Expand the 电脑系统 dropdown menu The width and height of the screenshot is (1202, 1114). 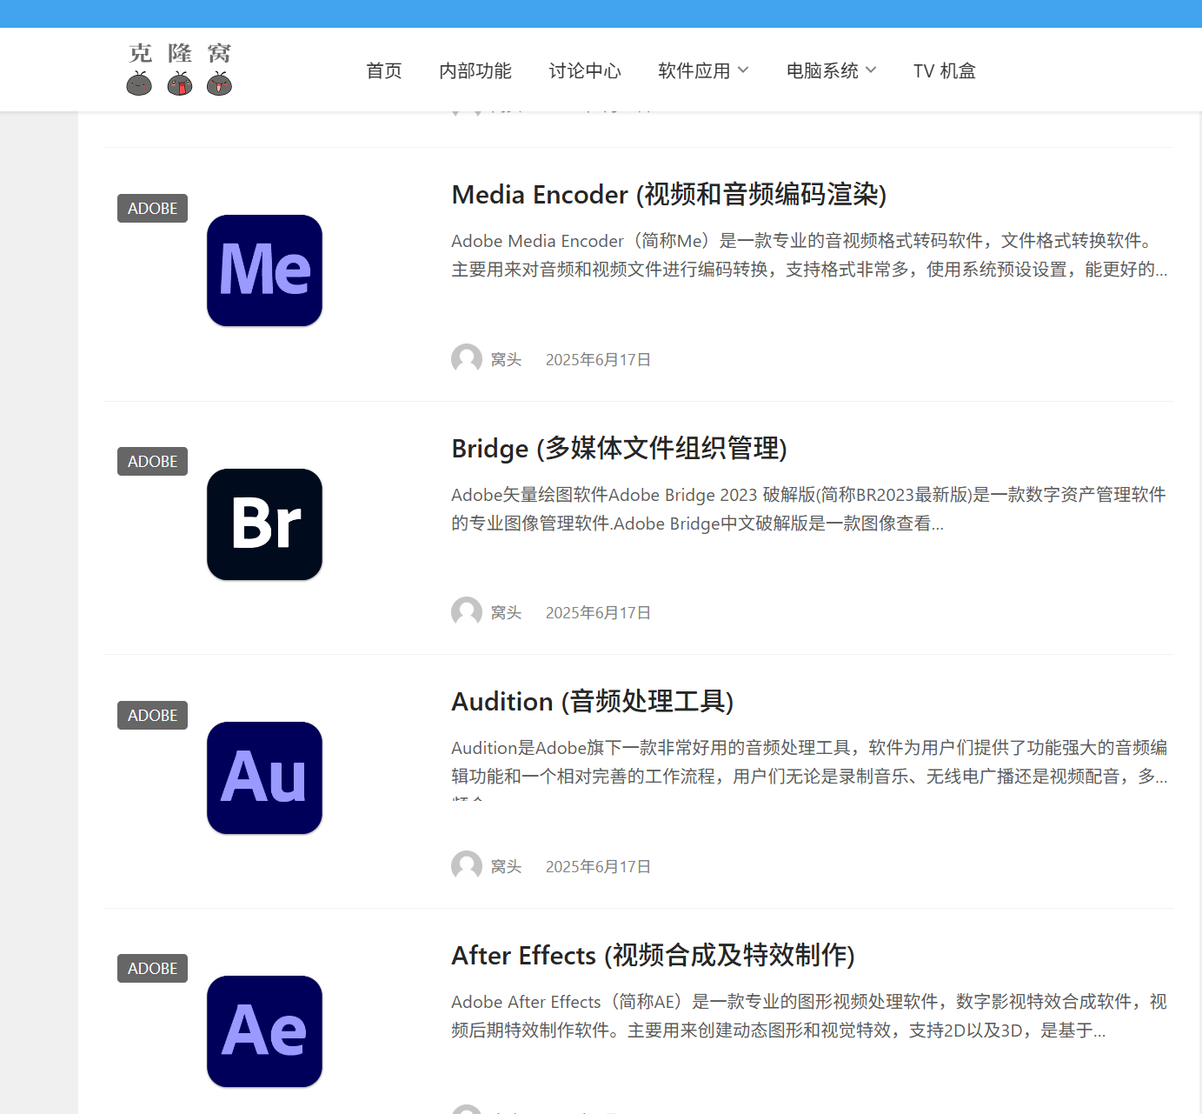[831, 70]
